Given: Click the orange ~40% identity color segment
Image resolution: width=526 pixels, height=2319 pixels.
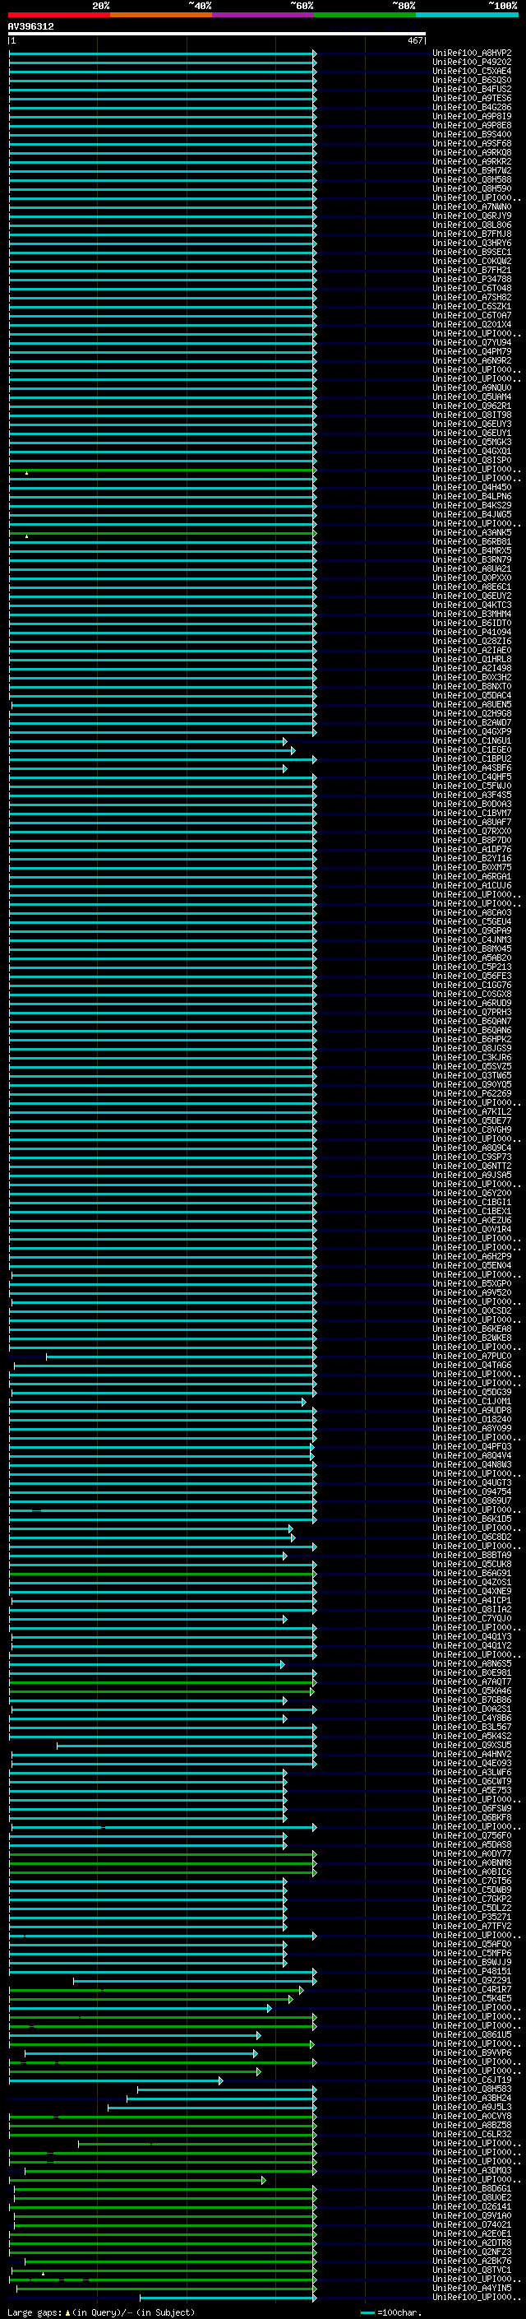Looking at the screenshot, I should pyautogui.click(x=161, y=15).
